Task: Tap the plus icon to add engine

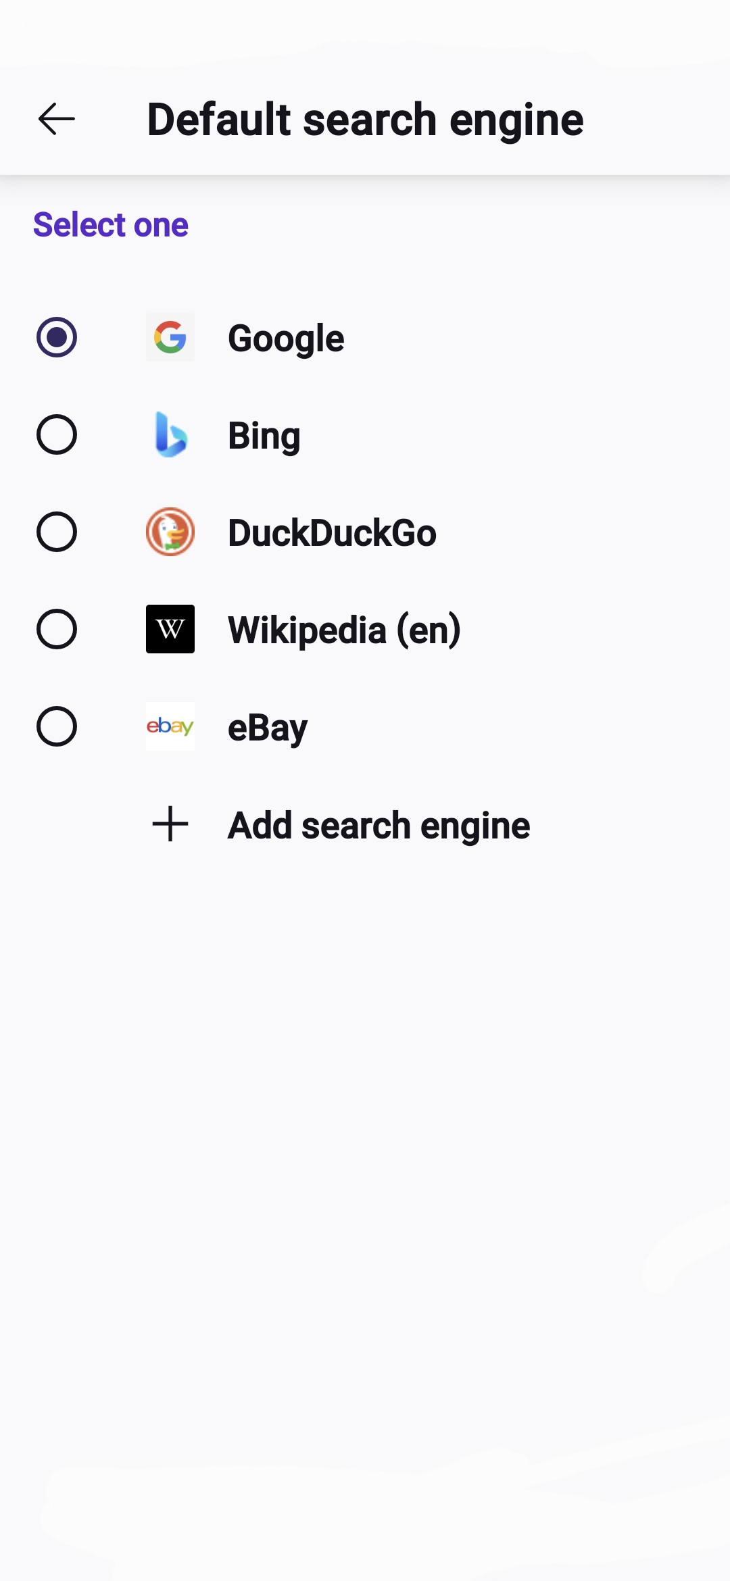Action: 170,824
